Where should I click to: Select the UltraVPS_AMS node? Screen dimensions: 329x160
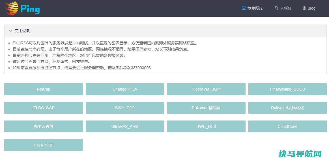pos(125,126)
